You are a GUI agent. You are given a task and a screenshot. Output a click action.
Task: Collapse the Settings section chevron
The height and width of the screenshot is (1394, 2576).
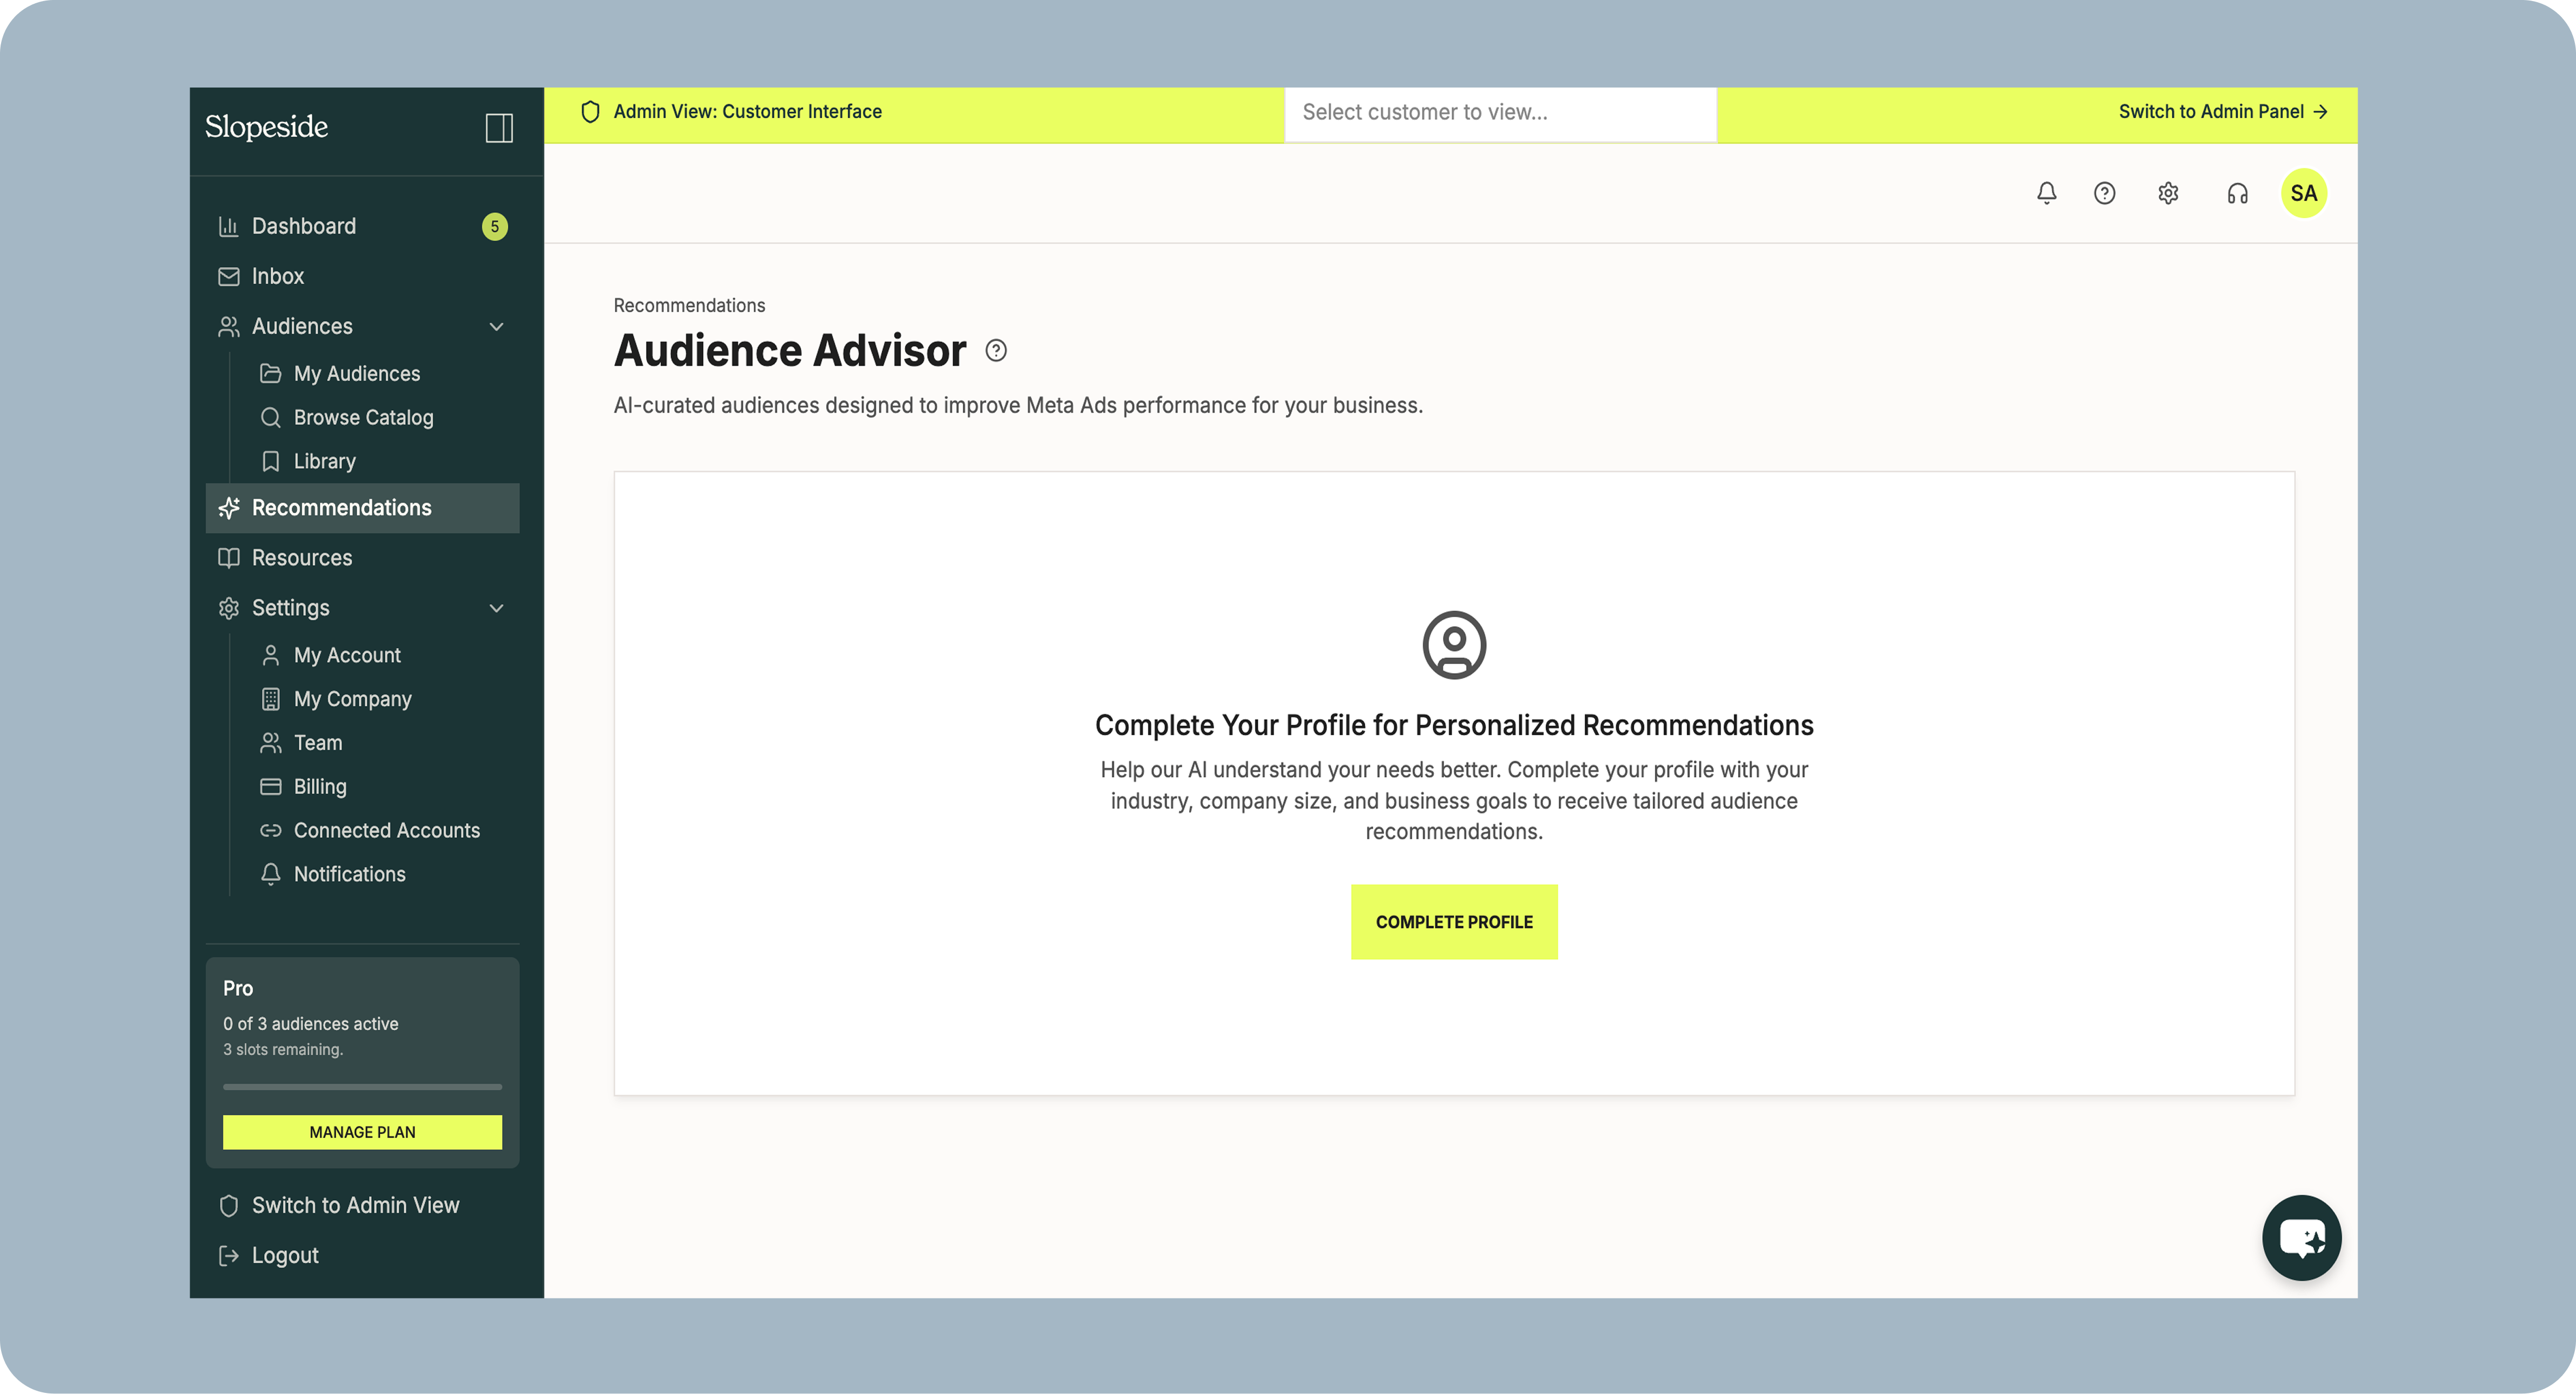click(496, 608)
